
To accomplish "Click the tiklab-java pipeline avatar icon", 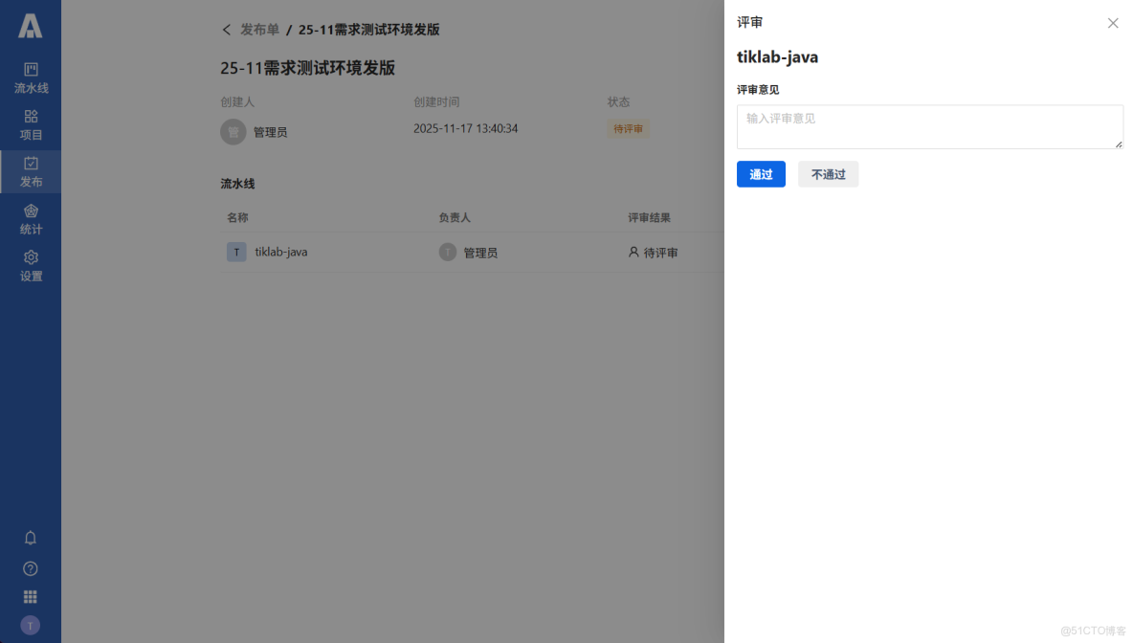I will click(236, 252).
